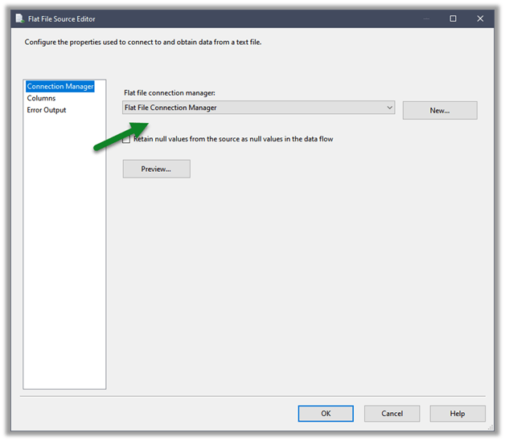Minimize the Flat File Source Editor window
Screen dimensions: 505x441
pyautogui.click(x=426, y=18)
